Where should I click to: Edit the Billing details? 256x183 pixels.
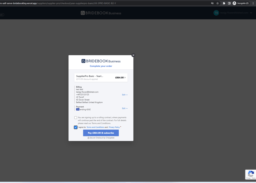pyautogui.click(x=124, y=95)
